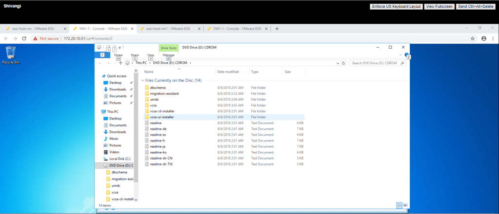
Task: Switch to the esxi-host-vm browser tab
Action: click(x=28, y=29)
